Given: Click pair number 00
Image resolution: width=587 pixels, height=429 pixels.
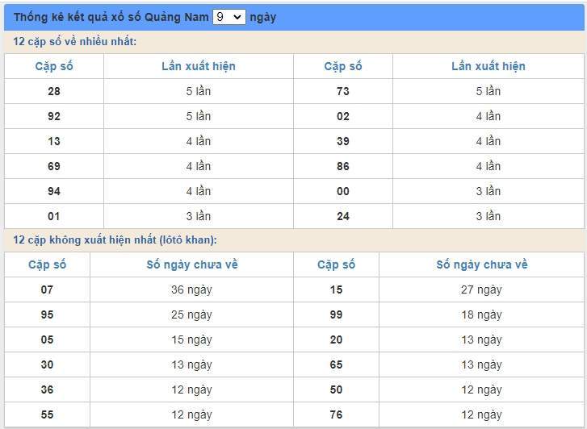Looking at the screenshot, I should (343, 191).
